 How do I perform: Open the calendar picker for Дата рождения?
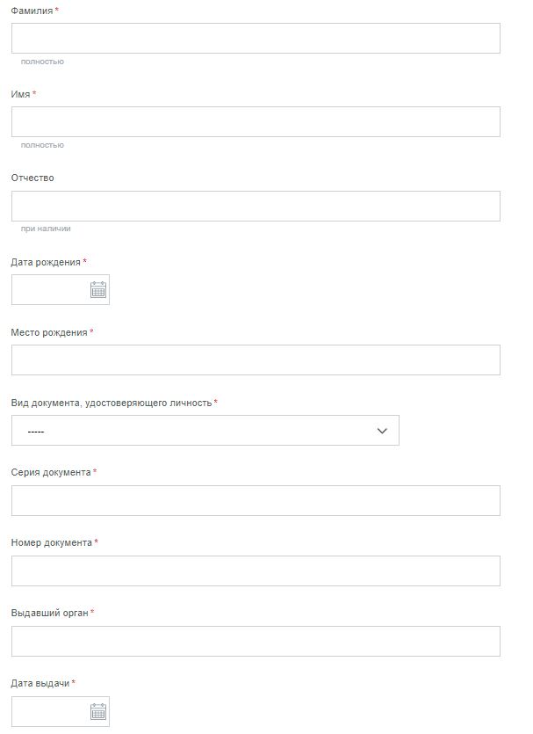coord(98,290)
